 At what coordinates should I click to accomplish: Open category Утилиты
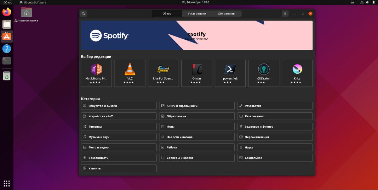tap(118, 168)
